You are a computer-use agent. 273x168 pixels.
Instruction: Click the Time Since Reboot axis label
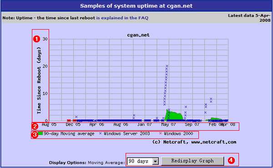pyautogui.click(x=39, y=81)
